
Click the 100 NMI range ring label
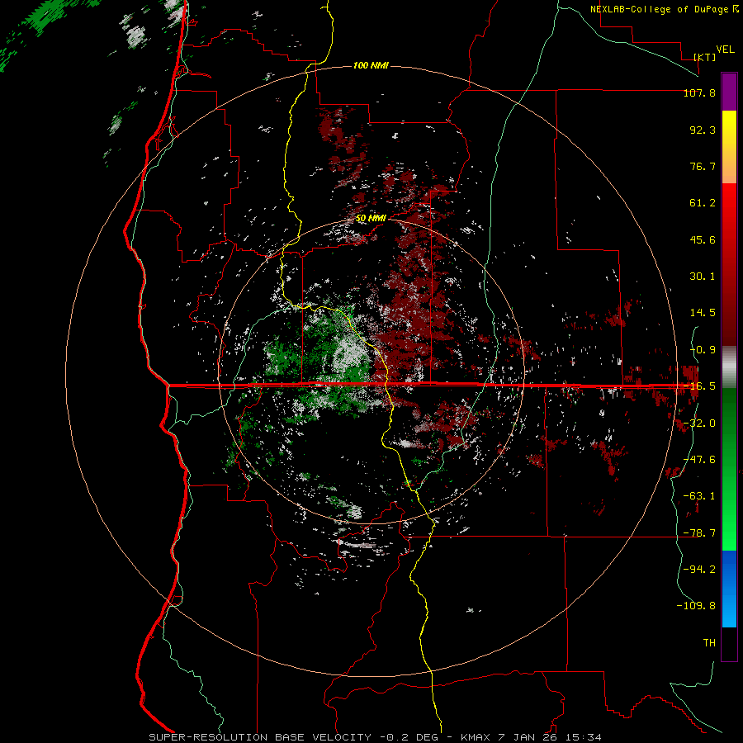point(371,65)
